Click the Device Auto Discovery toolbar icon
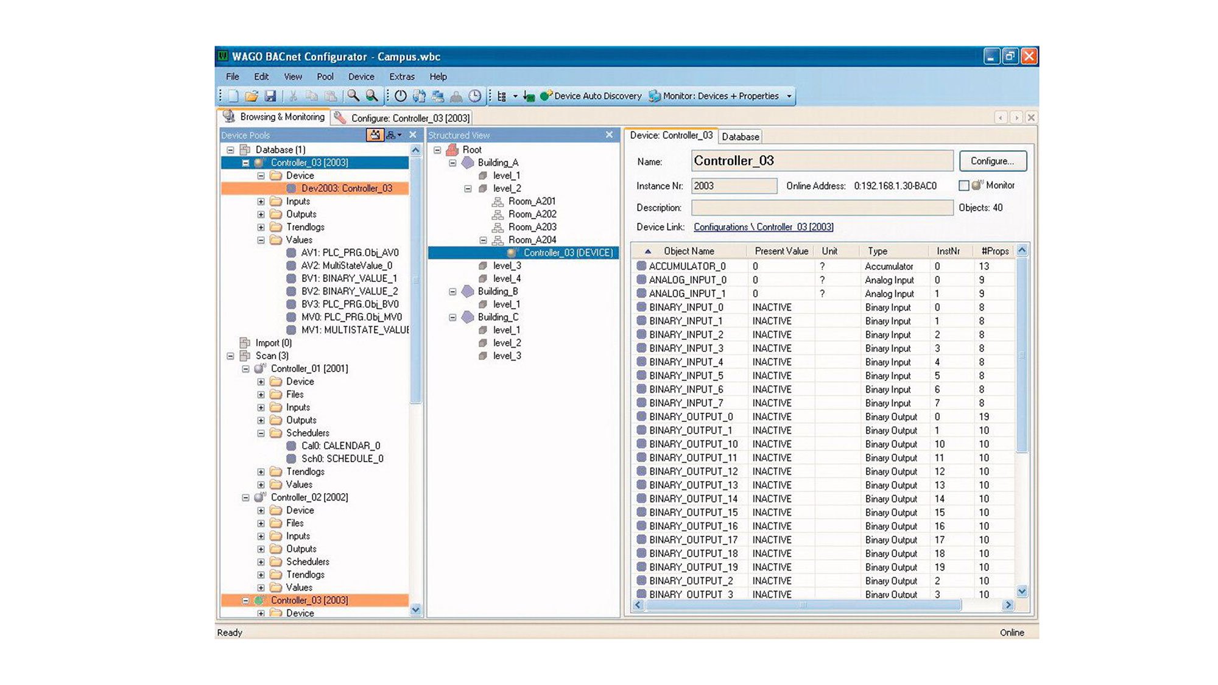 (x=547, y=96)
